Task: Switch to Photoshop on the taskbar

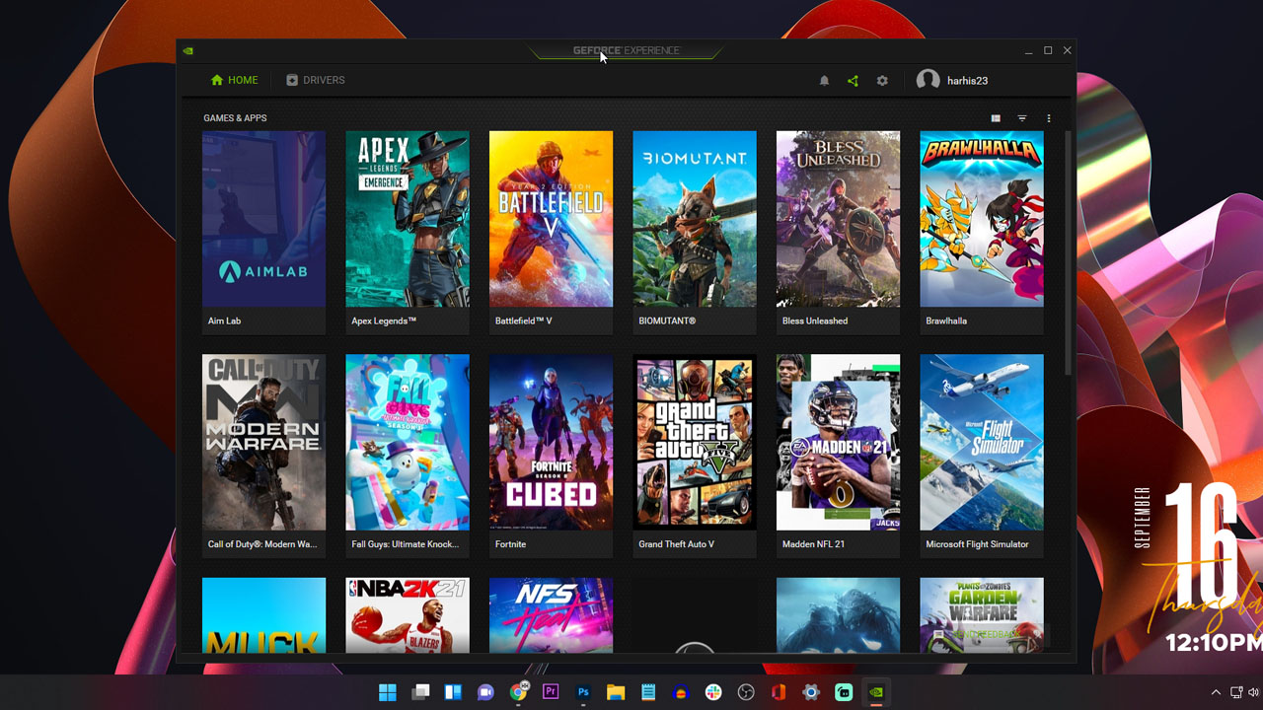Action: tap(583, 692)
